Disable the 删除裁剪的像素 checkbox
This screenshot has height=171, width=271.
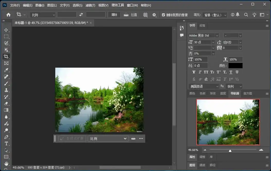pos(164,15)
